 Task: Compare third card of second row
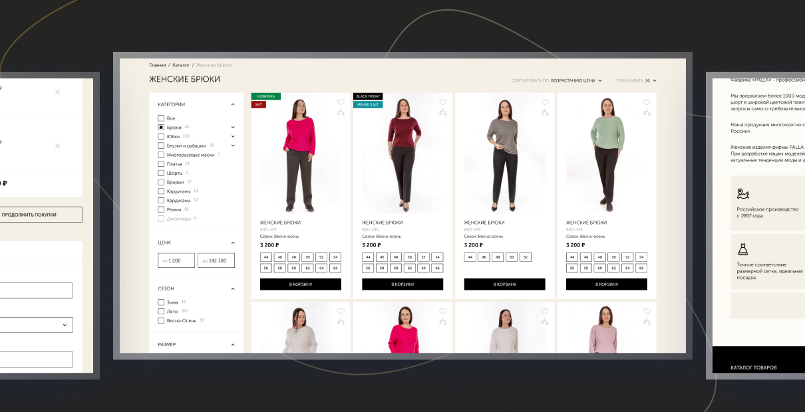point(545,321)
